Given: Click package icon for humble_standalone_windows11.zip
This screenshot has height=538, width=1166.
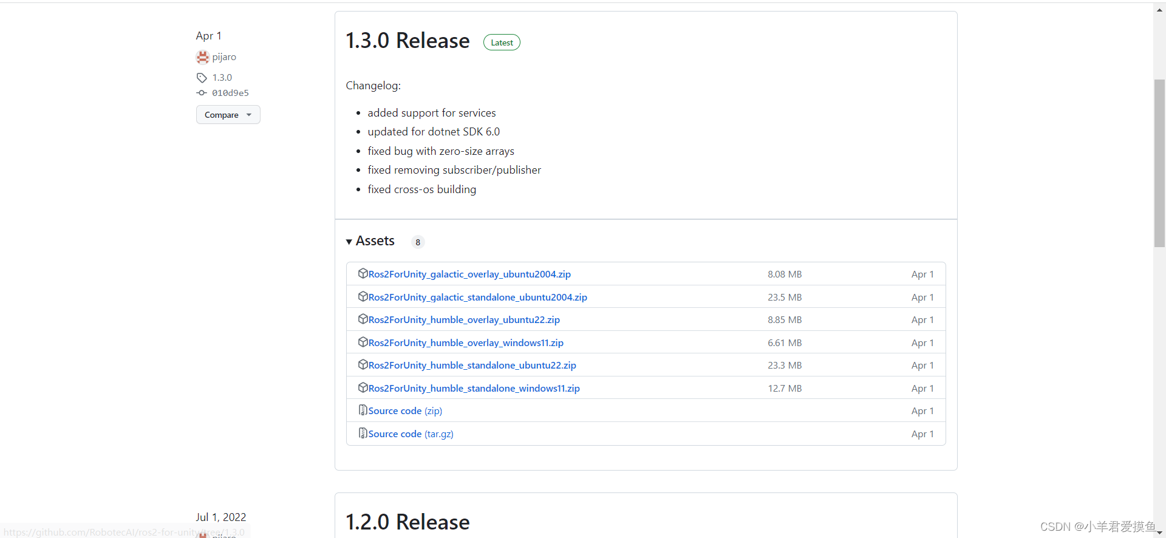Looking at the screenshot, I should pos(363,387).
